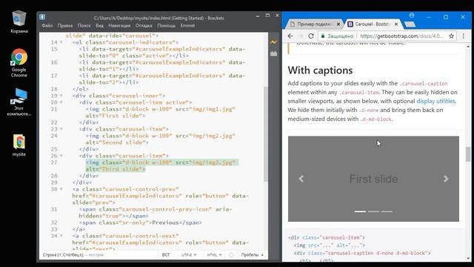Open the UTF-8 encoding dropdown
This screenshot has height=267, width=474.
click(x=189, y=255)
